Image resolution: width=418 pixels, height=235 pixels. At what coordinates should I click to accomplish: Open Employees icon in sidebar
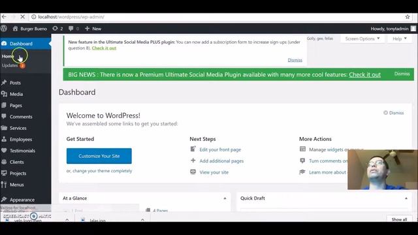click(4, 139)
